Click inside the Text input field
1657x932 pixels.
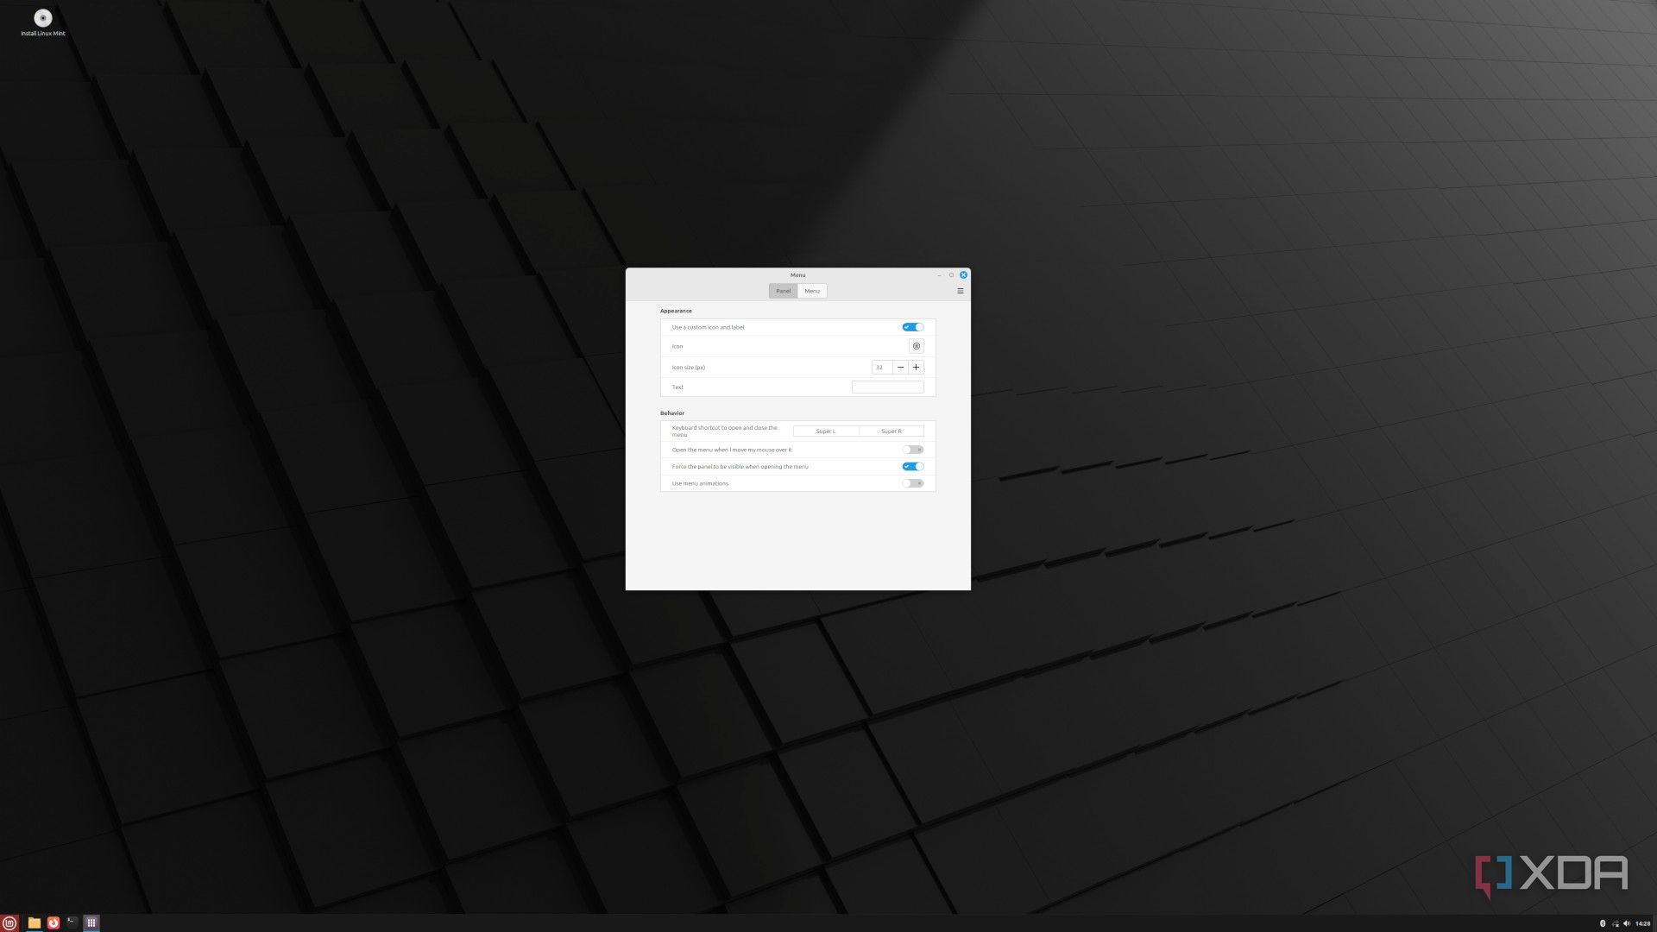(887, 387)
